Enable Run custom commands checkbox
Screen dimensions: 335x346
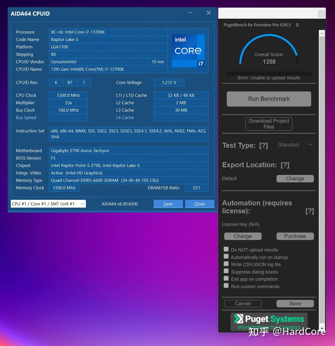[x=226, y=286]
